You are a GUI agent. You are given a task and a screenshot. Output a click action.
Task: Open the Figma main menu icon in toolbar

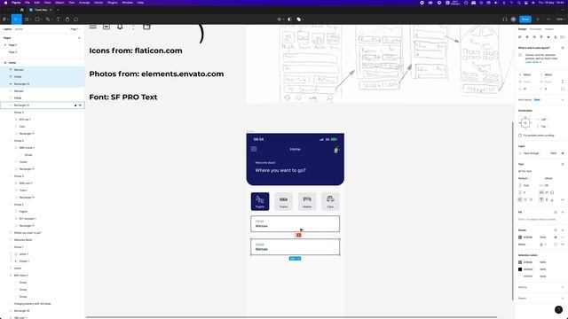coord(4,19)
